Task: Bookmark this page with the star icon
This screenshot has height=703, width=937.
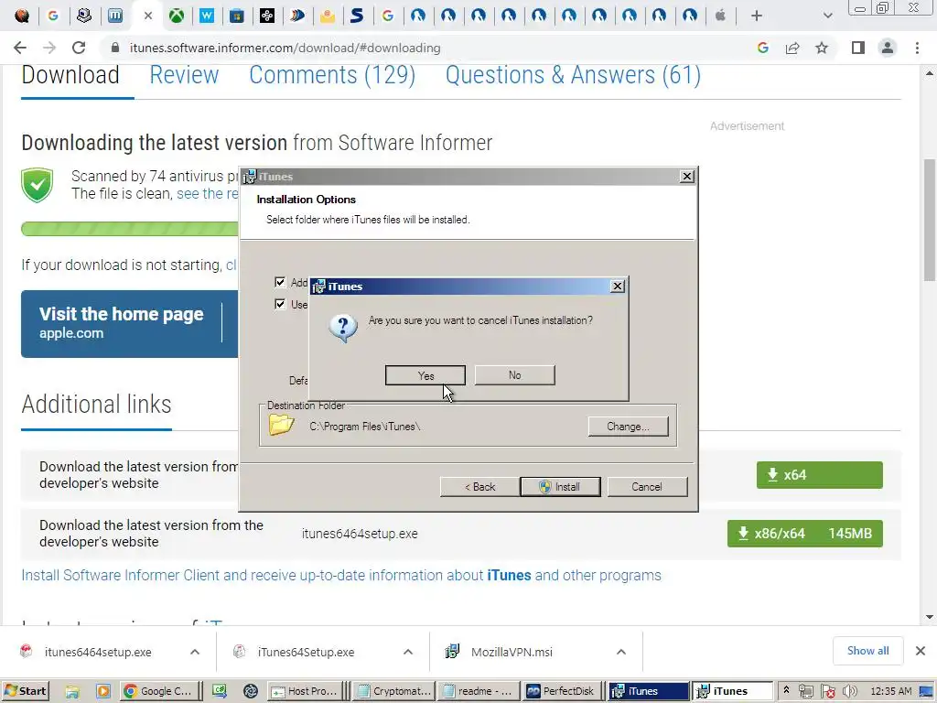Action: coord(822,48)
